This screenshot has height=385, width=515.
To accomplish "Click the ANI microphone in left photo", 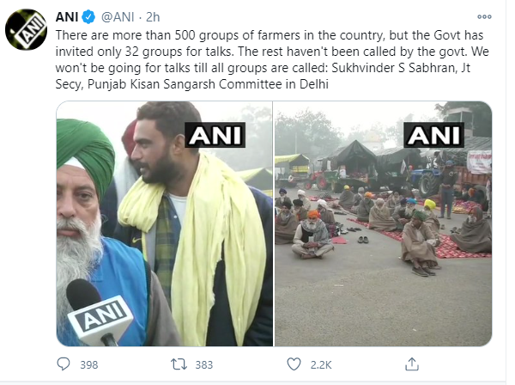I will [x=96, y=315].
